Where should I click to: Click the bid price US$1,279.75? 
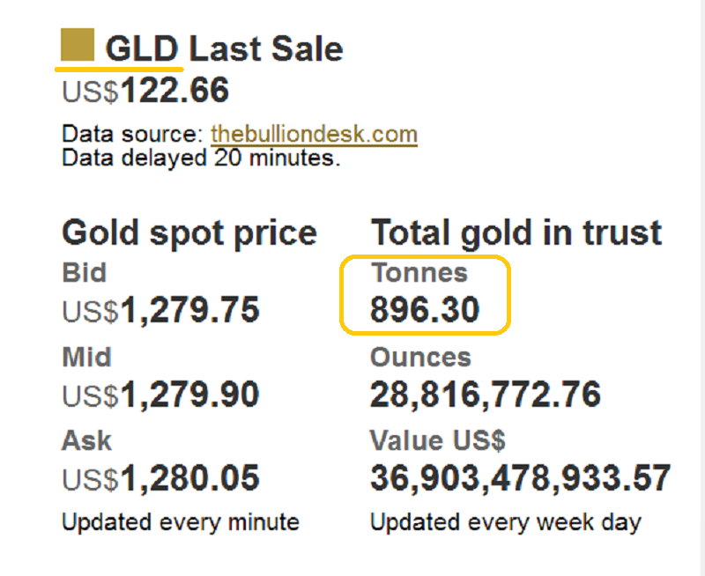(160, 310)
